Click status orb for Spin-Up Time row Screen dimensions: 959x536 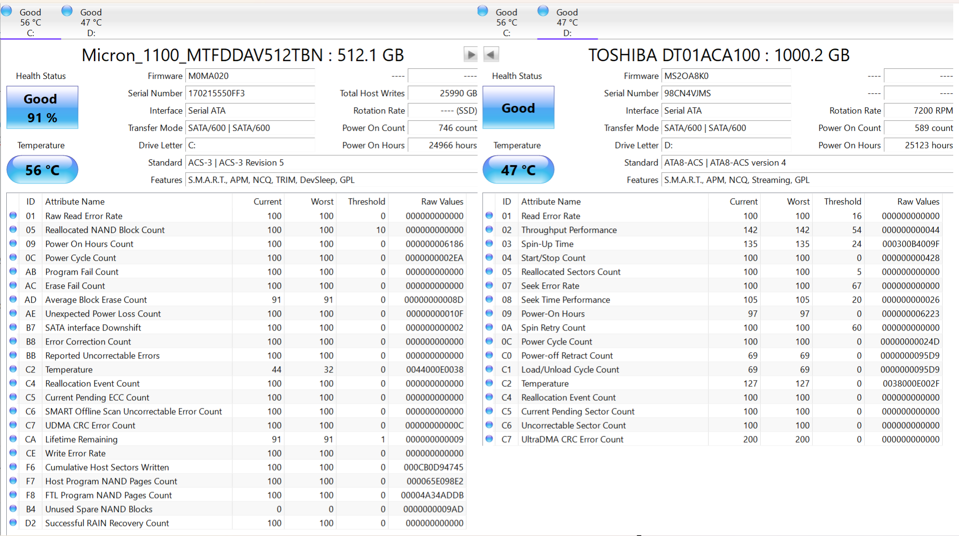point(489,243)
